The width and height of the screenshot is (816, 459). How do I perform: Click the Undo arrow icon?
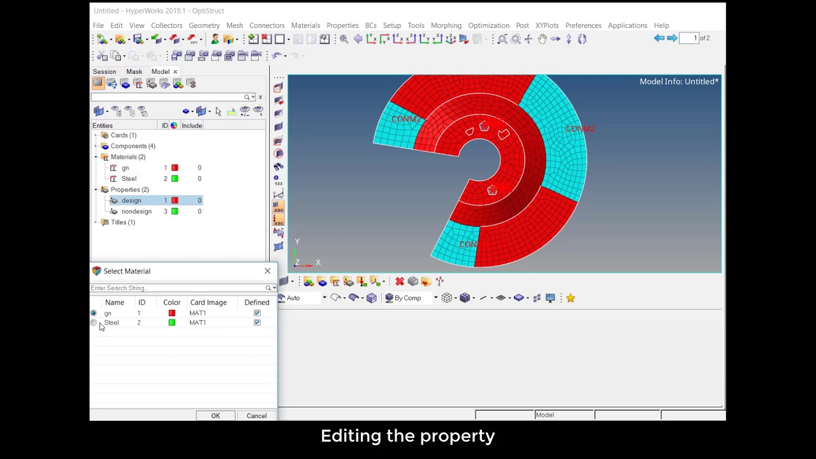277,55
